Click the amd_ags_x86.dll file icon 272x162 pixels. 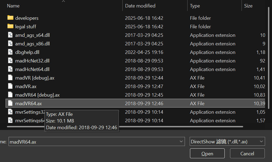[x=10, y=43]
